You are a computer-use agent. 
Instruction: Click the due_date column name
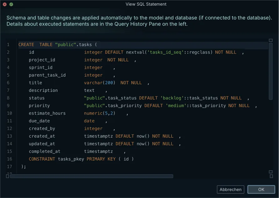[x=39, y=121]
